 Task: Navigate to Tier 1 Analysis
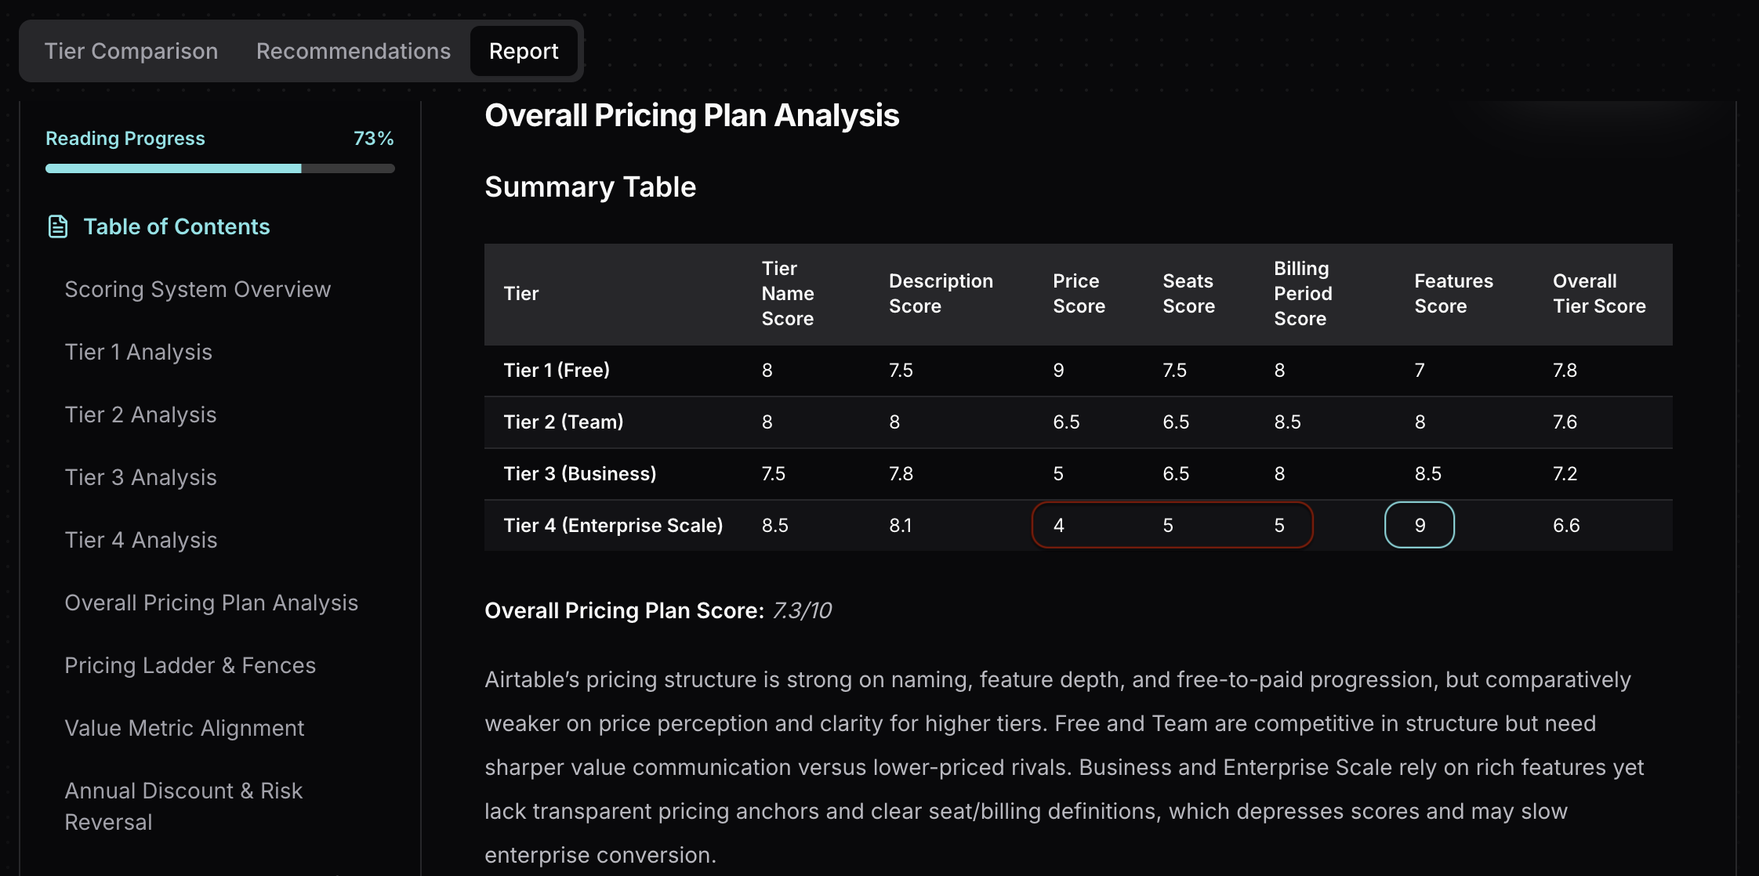pyautogui.click(x=138, y=351)
